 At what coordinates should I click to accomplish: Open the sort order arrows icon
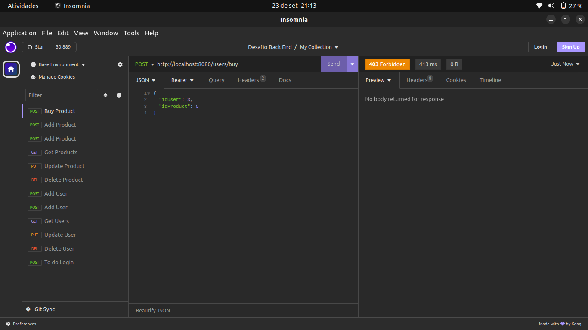click(105, 95)
